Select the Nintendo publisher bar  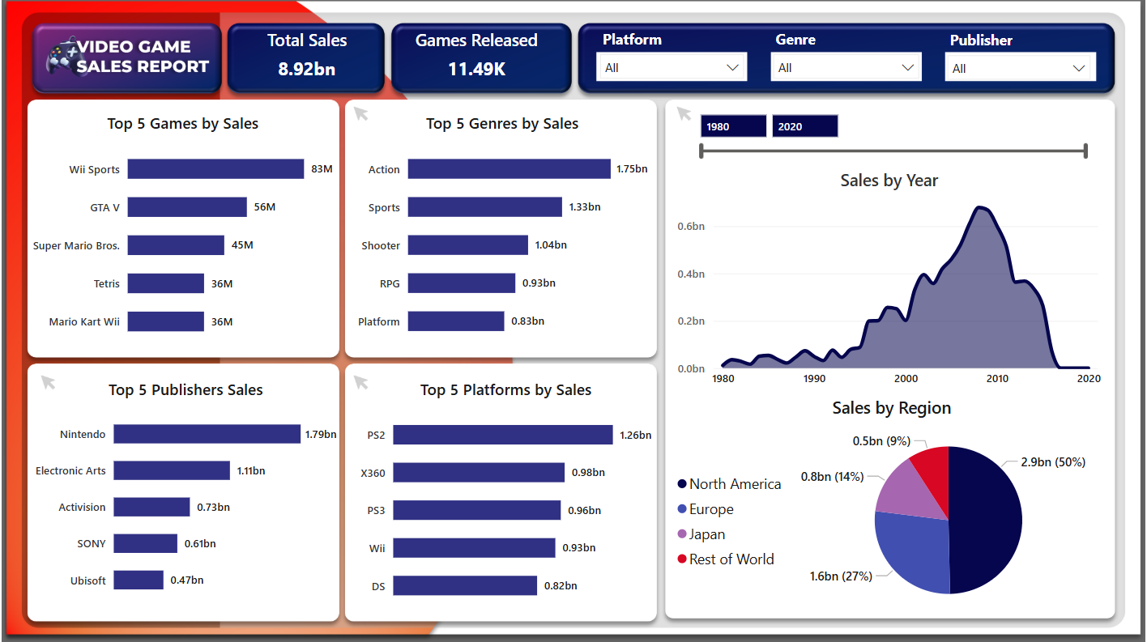pos(207,434)
